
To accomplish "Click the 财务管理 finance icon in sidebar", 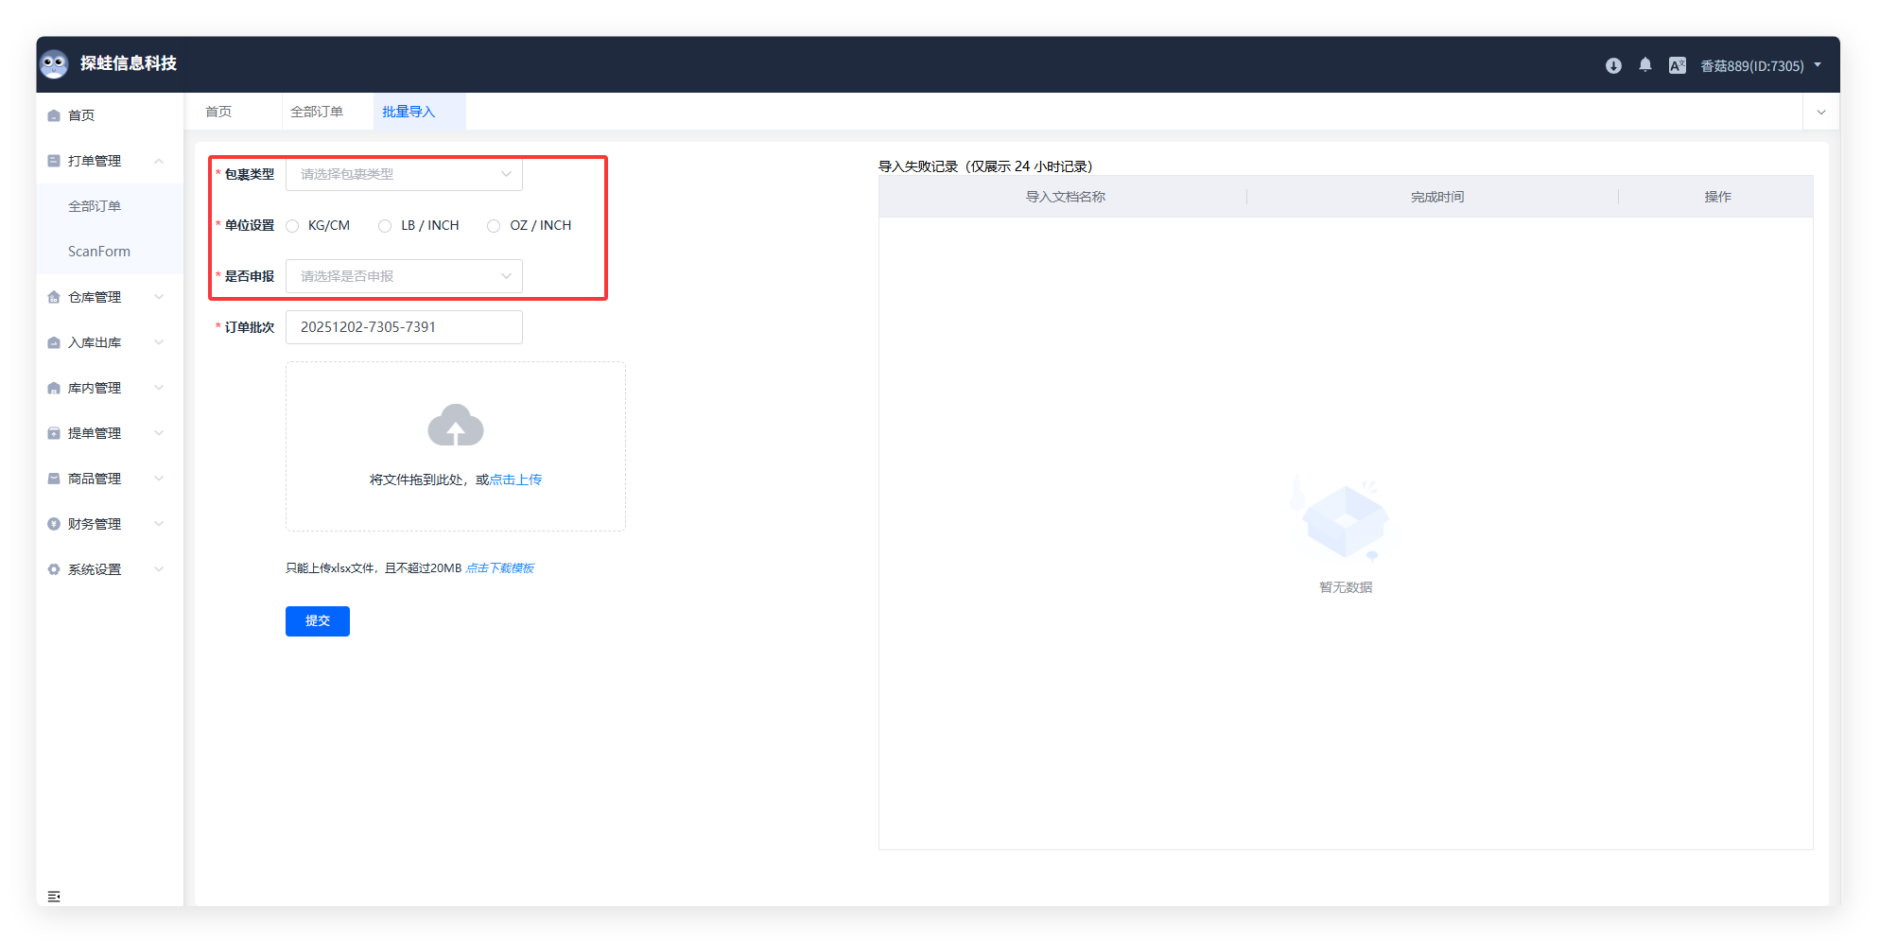I will click(x=54, y=524).
